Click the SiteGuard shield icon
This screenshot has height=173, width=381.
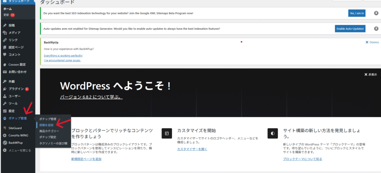point(4,128)
